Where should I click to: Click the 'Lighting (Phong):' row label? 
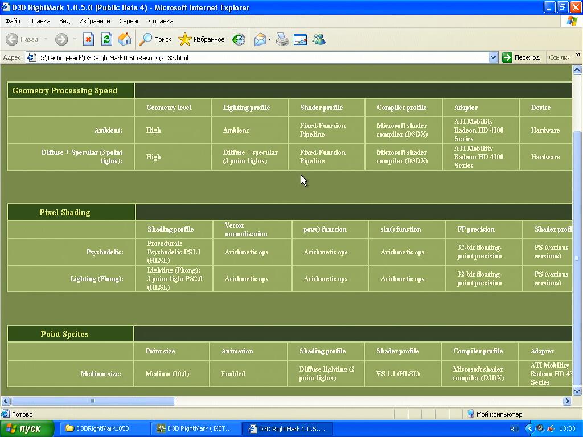pyautogui.click(x=97, y=279)
